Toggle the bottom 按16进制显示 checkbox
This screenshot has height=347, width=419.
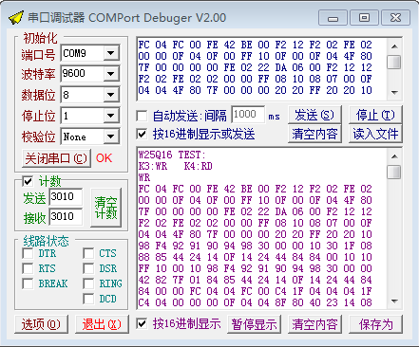coord(142,324)
